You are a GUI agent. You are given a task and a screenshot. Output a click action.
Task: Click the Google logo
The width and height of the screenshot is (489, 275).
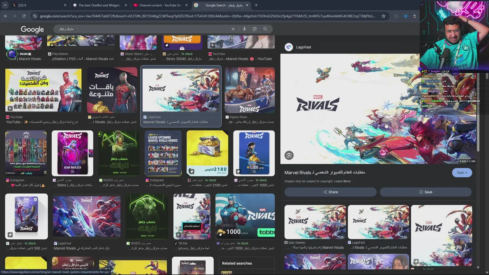pyautogui.click(x=32, y=29)
